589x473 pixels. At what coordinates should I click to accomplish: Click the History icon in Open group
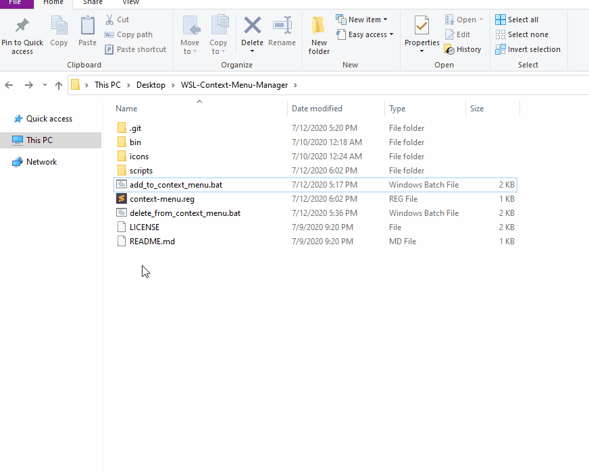click(x=449, y=49)
